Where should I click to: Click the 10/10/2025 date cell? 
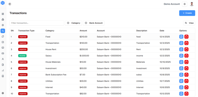pyautogui.click(x=165, y=62)
